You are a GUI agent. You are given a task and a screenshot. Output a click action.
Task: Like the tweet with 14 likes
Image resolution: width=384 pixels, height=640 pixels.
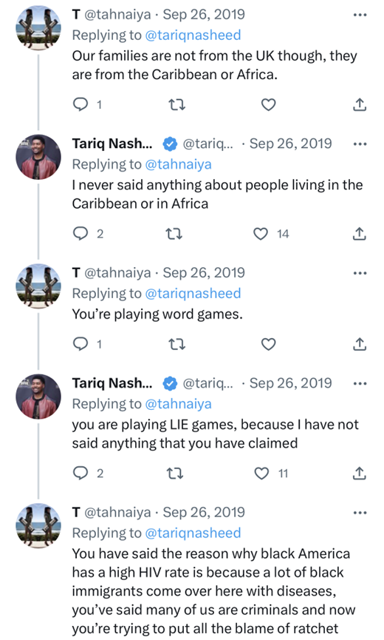[261, 234]
